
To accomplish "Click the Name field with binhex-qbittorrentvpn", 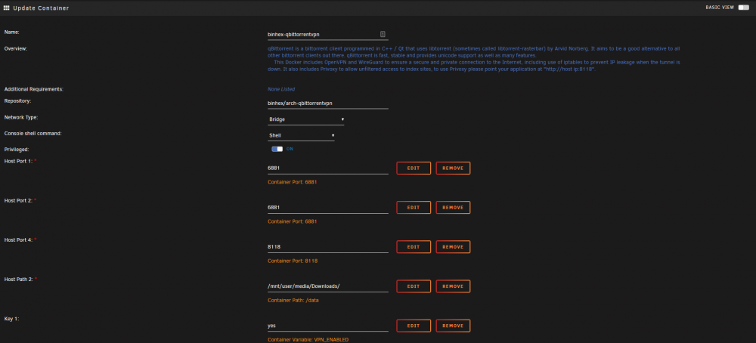I will tap(328, 34).
